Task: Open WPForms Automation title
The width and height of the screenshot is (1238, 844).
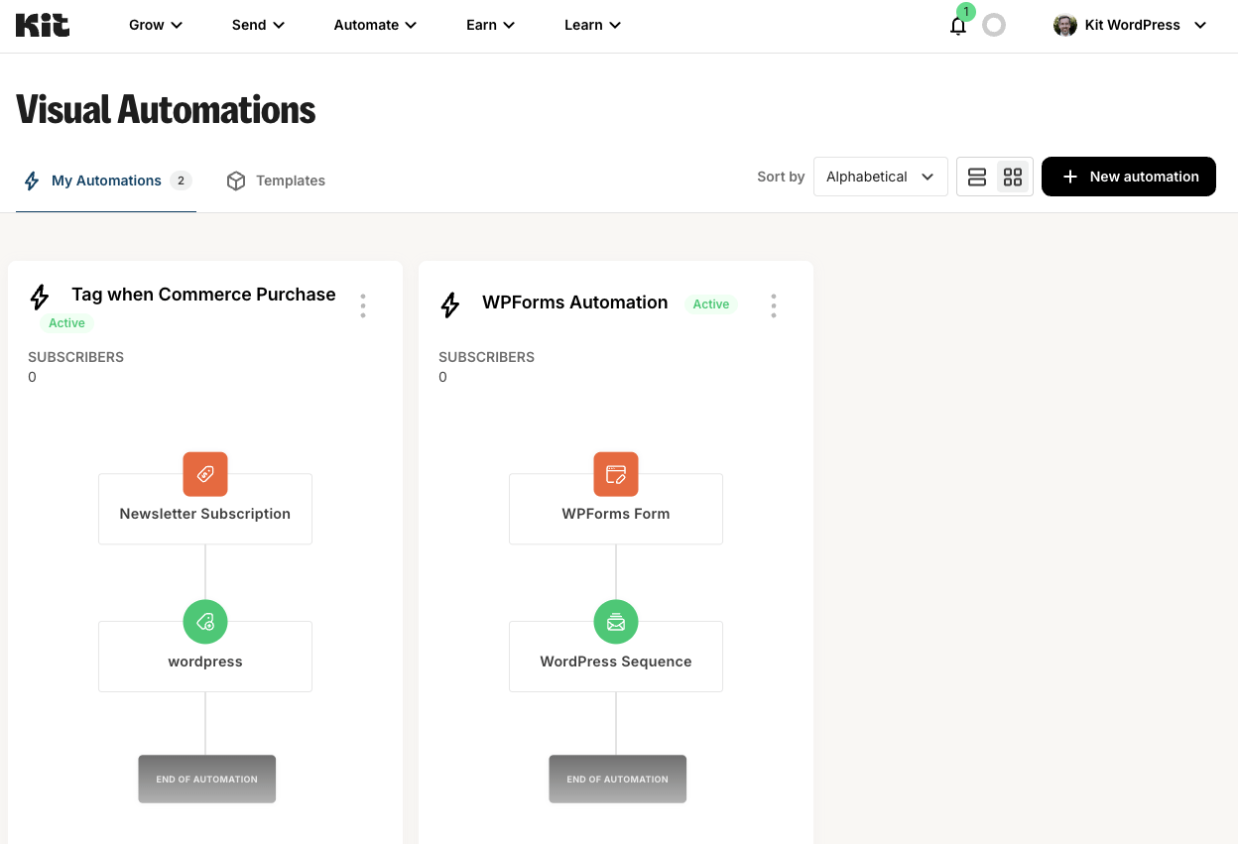Action: [575, 302]
